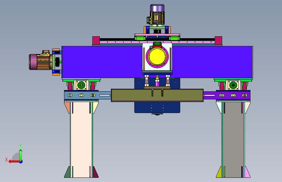Screen dimensions: 282x182
Task: Select the maroon gusset at the left column base
Action: coord(96,173)
